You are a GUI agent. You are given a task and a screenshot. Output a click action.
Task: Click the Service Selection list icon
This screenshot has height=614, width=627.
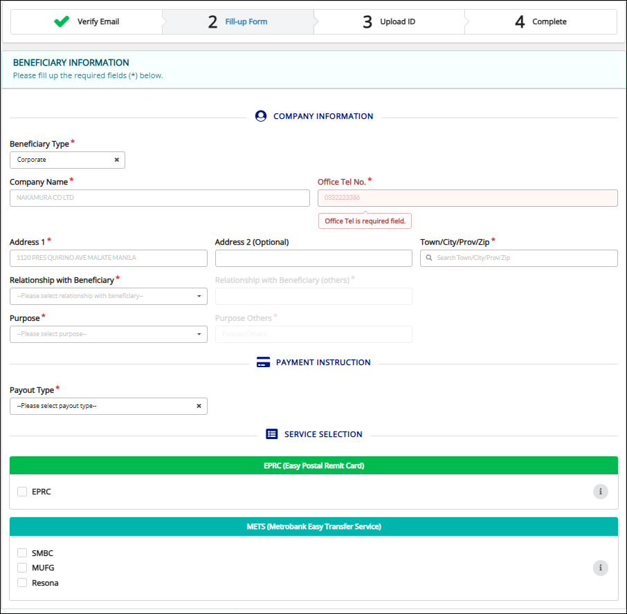(272, 434)
